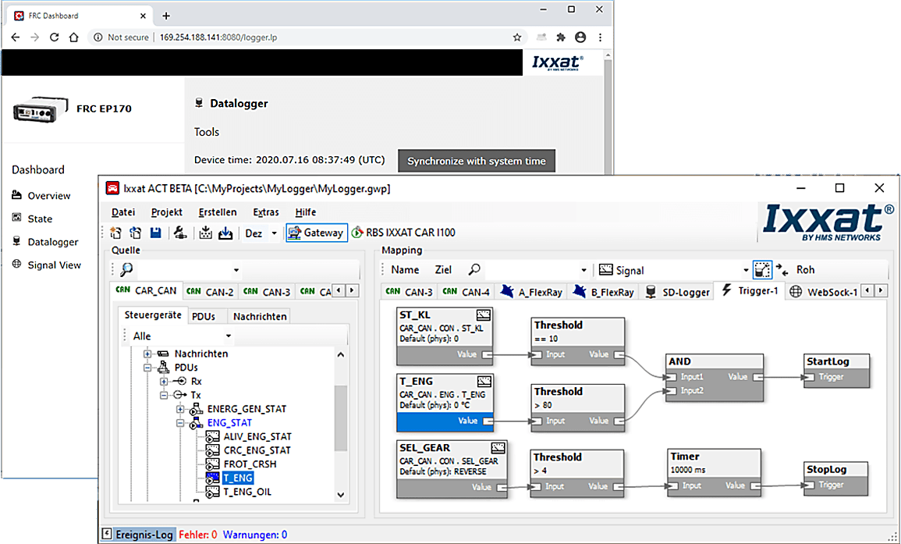The width and height of the screenshot is (901, 544).
Task: Select the AND logic block
Action: (715, 377)
